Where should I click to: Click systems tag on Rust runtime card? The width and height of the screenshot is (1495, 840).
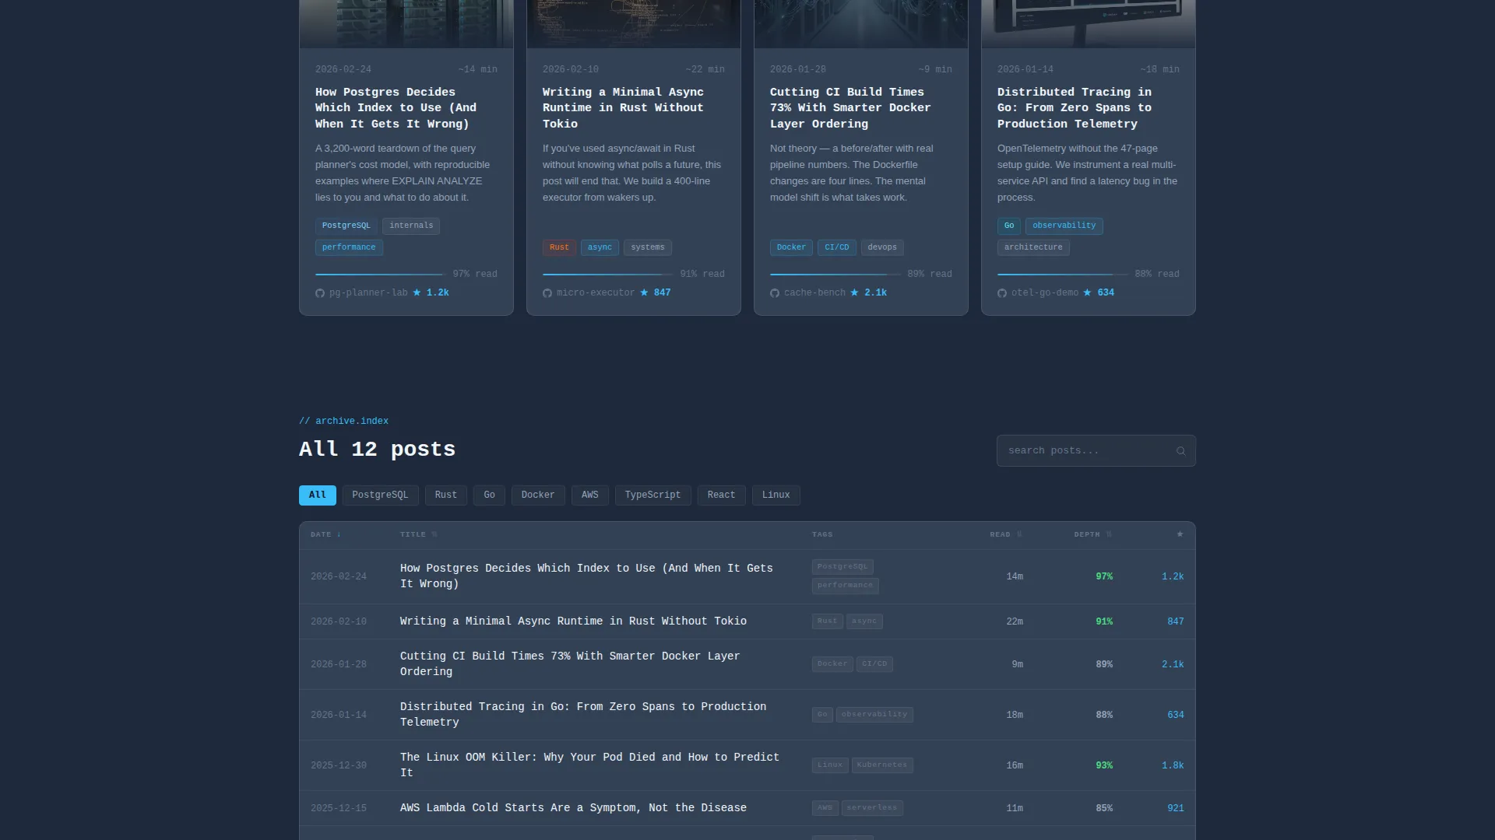coord(648,248)
